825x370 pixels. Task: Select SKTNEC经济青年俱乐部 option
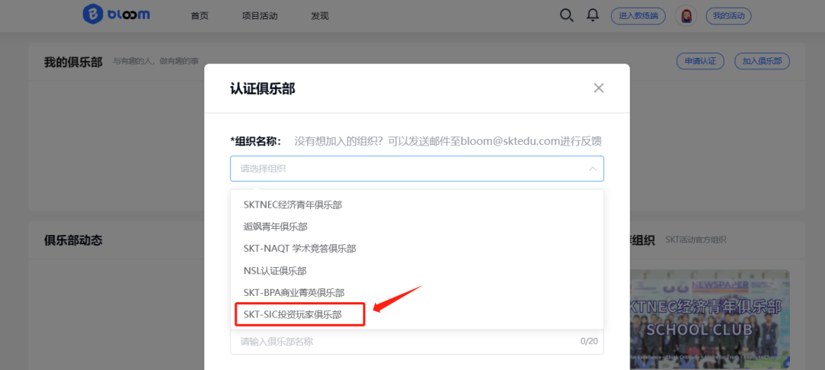pos(417,205)
